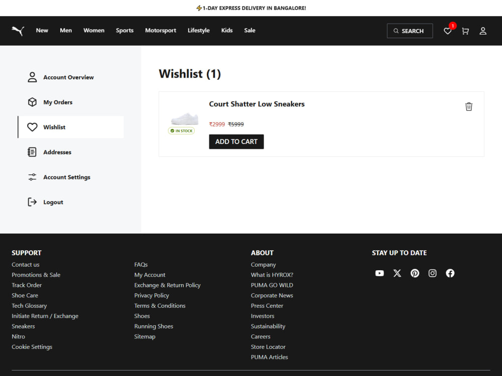502x376 pixels.
Task: Open the Sale menu
Action: pyautogui.click(x=249, y=31)
